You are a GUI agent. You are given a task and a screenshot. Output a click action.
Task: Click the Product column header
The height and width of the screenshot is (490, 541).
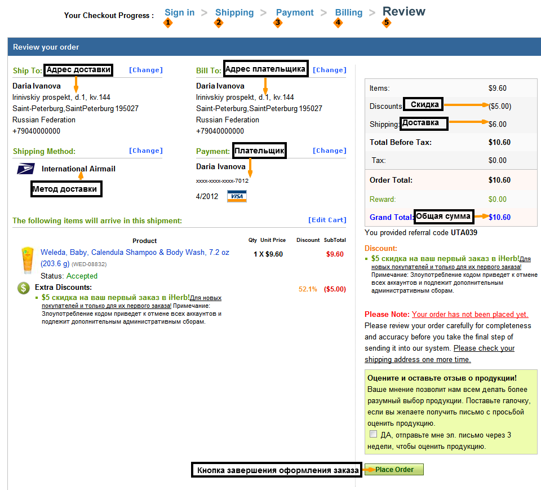[x=145, y=241]
